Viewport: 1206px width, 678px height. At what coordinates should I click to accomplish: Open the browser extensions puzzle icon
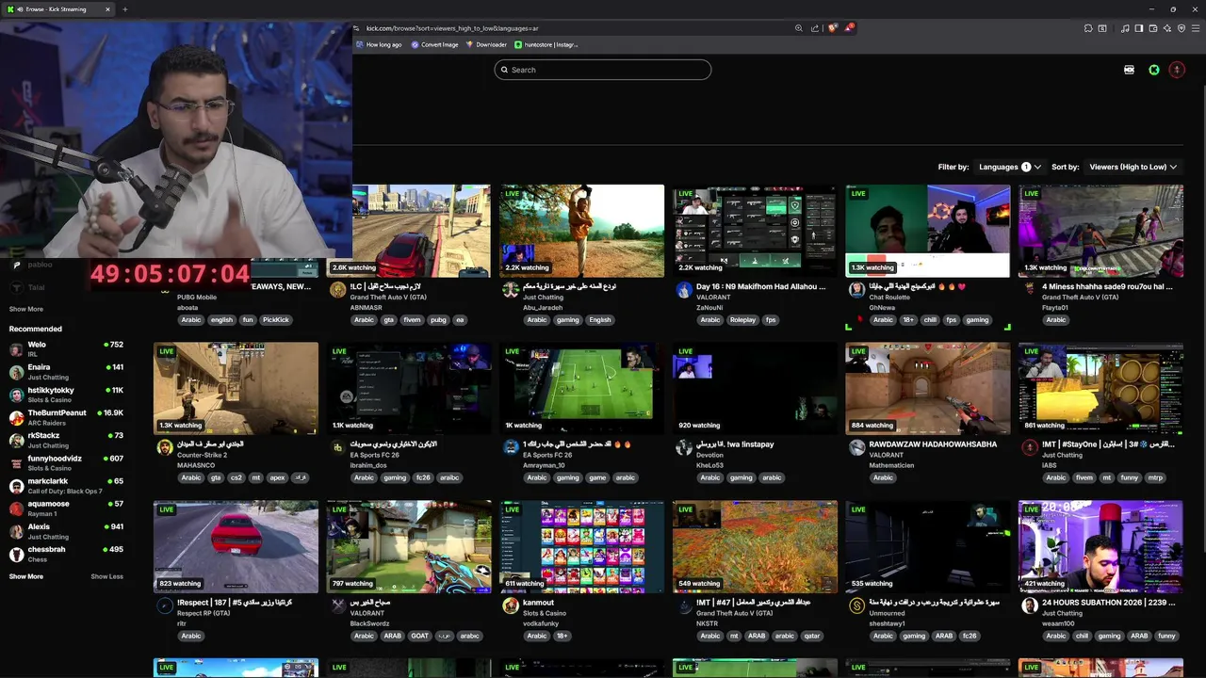pyautogui.click(x=1088, y=28)
